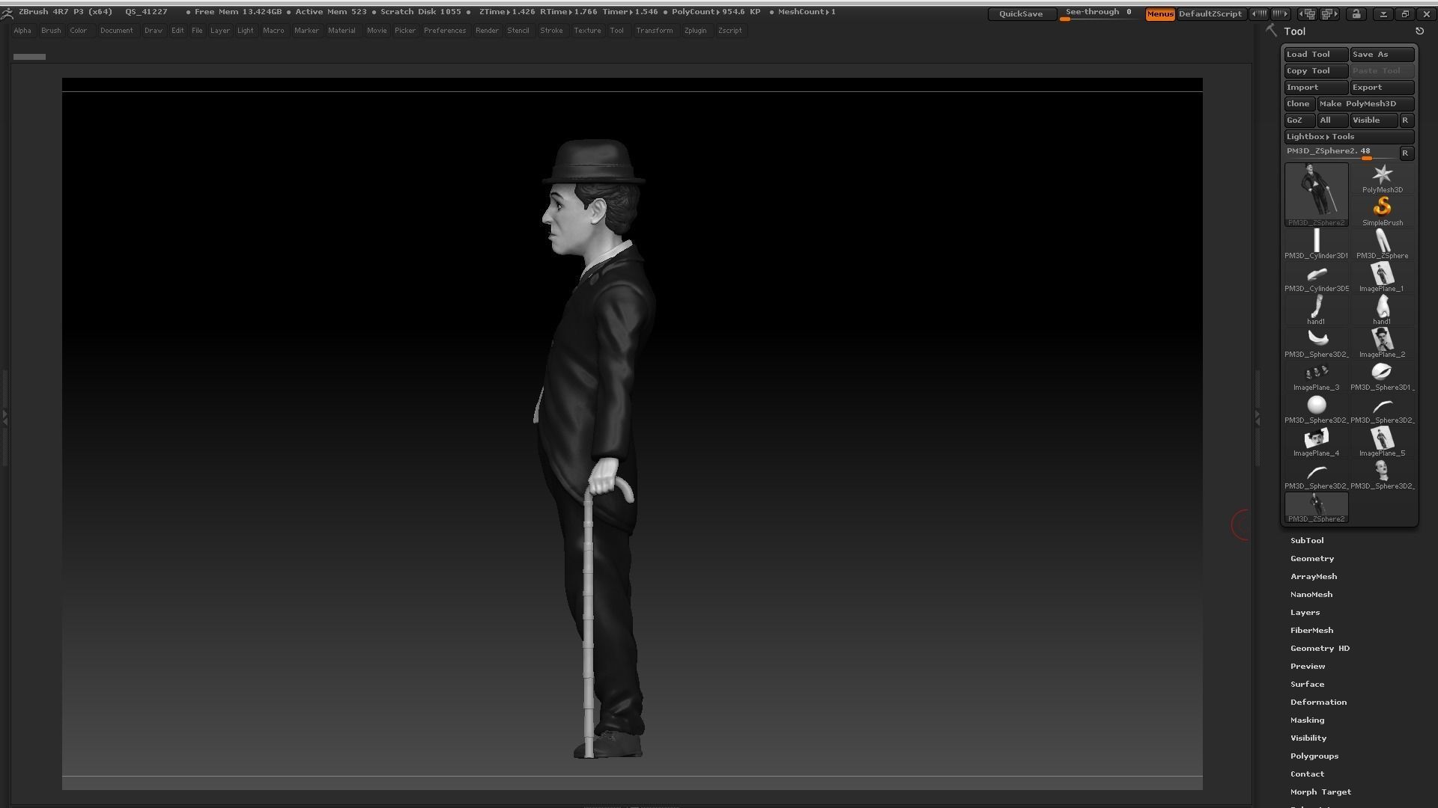Click the Tool palette circular-arrow icon
This screenshot has height=808, width=1438.
point(1419,31)
